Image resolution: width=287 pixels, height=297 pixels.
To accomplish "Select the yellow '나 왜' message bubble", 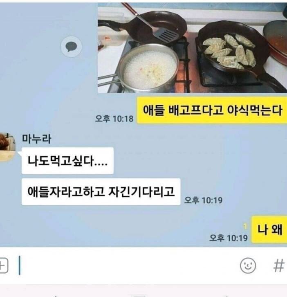I will pyautogui.click(x=269, y=229).
